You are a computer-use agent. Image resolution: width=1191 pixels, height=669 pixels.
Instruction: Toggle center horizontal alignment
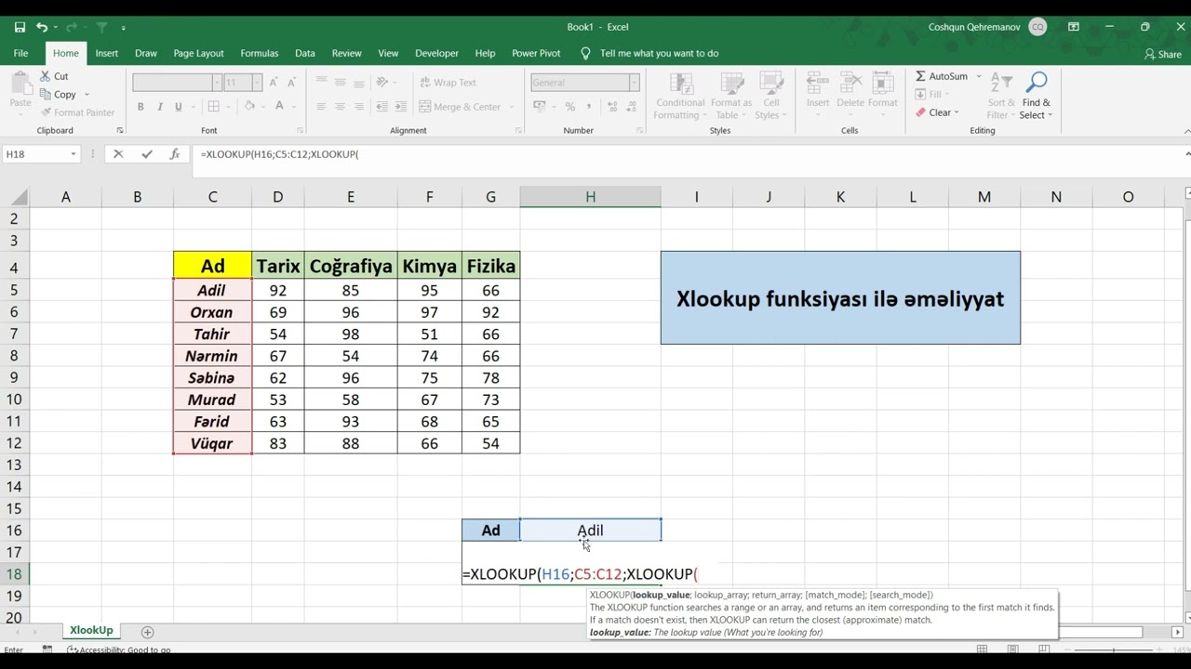(x=340, y=107)
